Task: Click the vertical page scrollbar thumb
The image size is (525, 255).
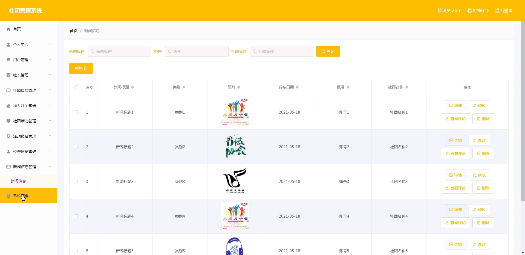Action: 523,109
